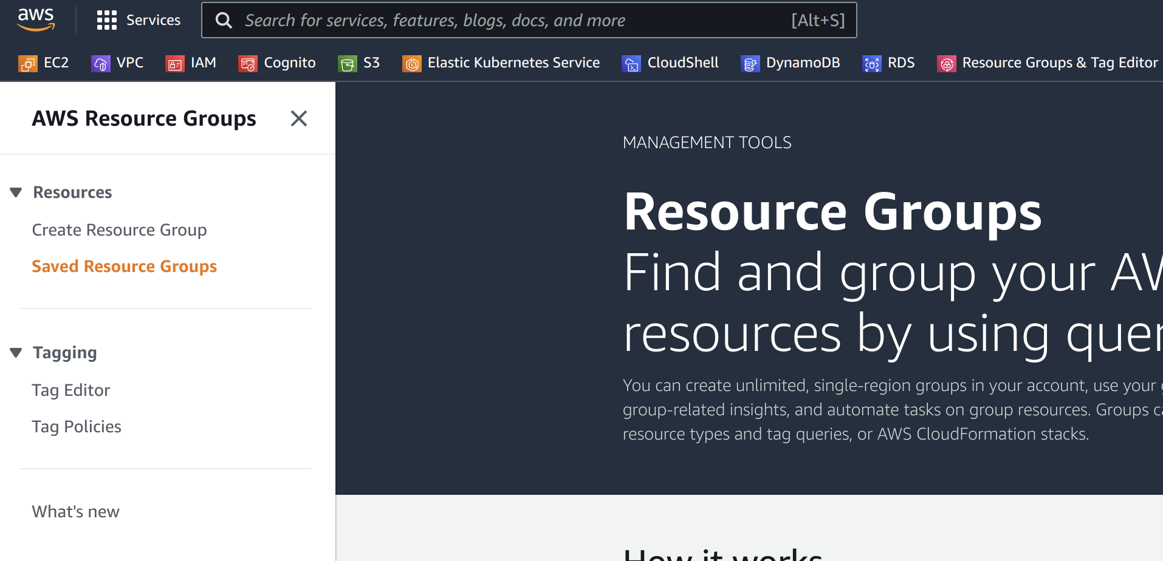Collapse the Resources section
The width and height of the screenshot is (1163, 561).
tap(16, 192)
